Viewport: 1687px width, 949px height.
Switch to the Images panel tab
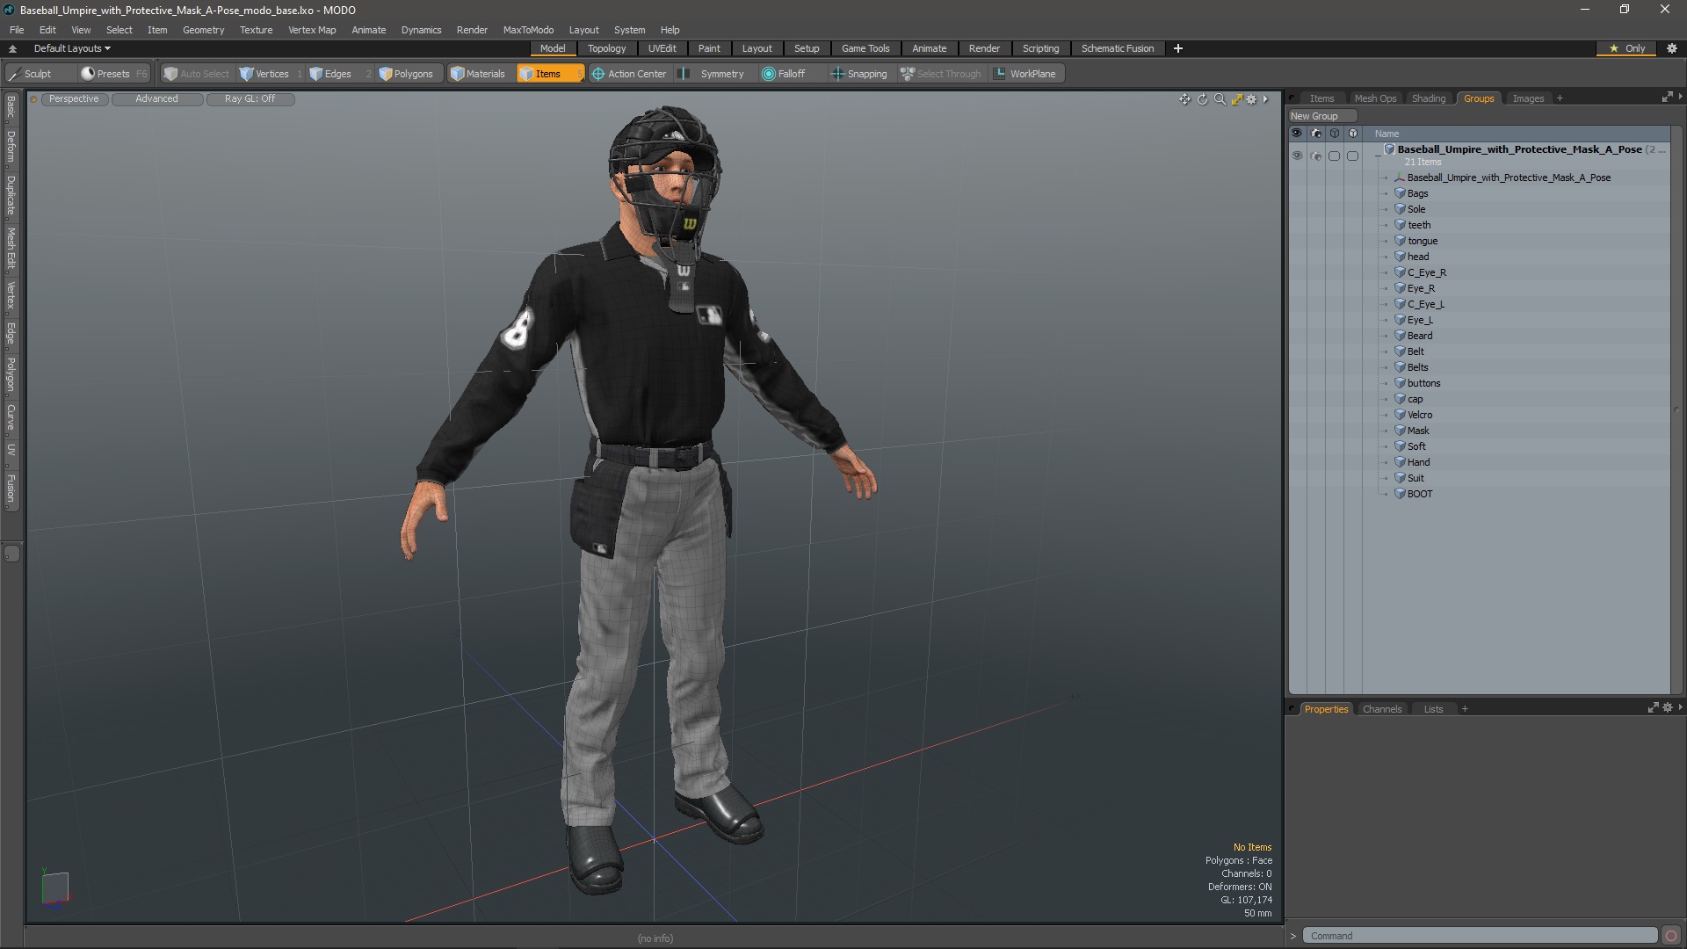pyautogui.click(x=1528, y=98)
